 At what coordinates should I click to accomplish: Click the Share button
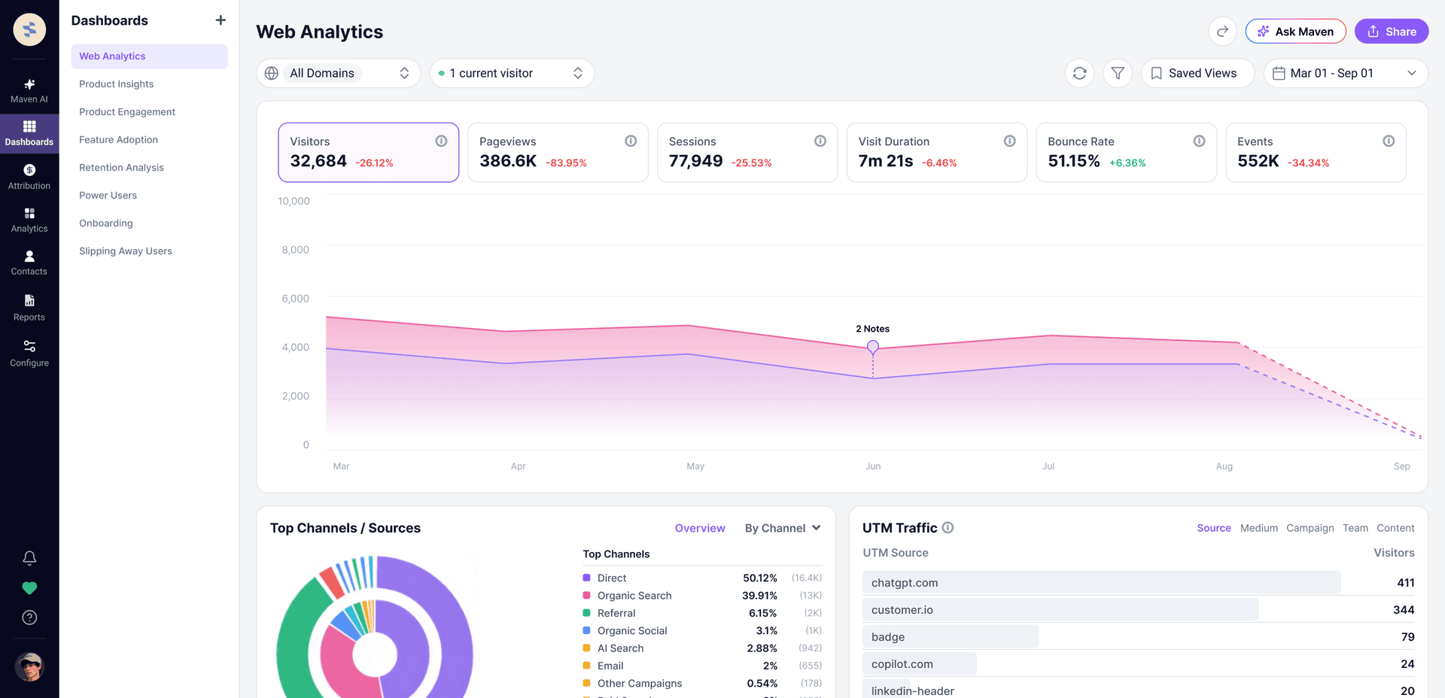click(x=1392, y=32)
